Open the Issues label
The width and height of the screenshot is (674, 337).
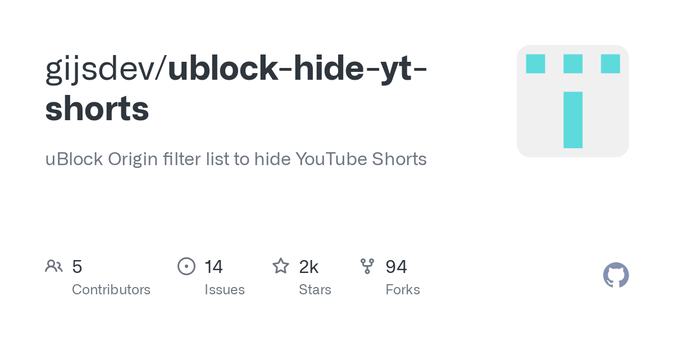click(225, 290)
